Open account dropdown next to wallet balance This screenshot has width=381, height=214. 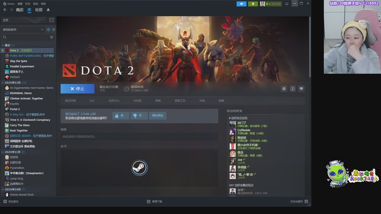coord(271,4)
